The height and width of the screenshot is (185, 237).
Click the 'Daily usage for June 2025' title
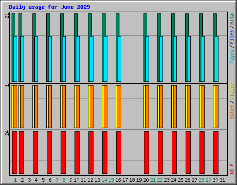50,7
